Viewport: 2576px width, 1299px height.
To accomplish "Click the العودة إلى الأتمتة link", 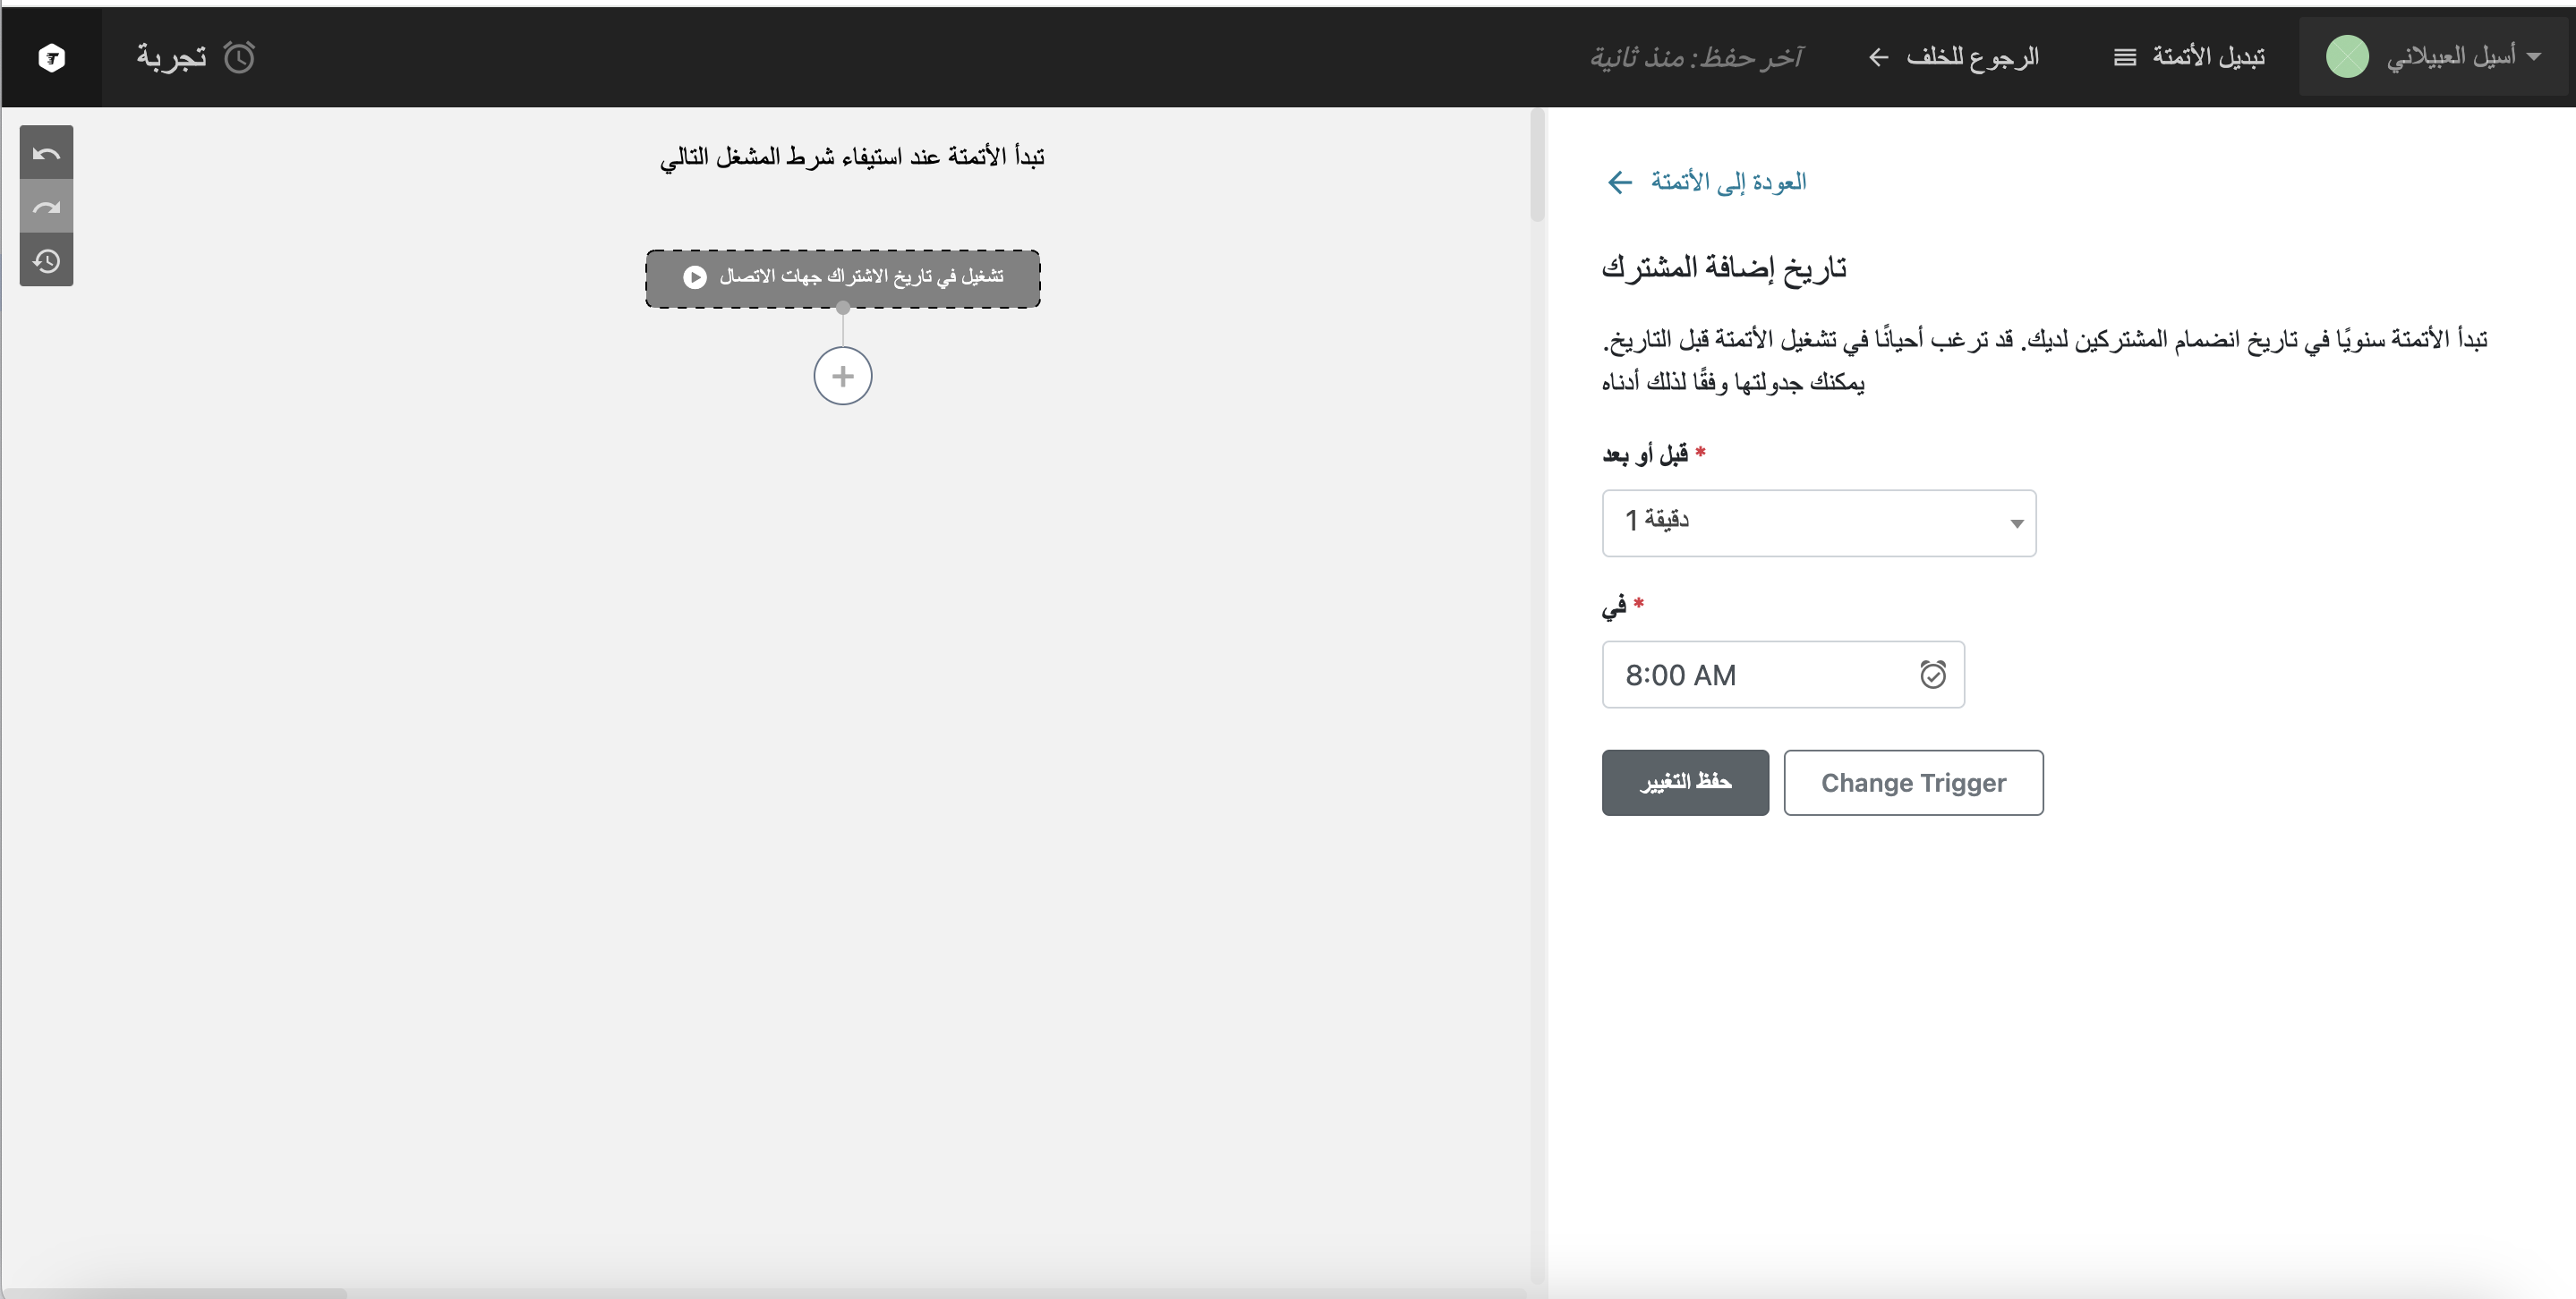I will pyautogui.click(x=1727, y=182).
